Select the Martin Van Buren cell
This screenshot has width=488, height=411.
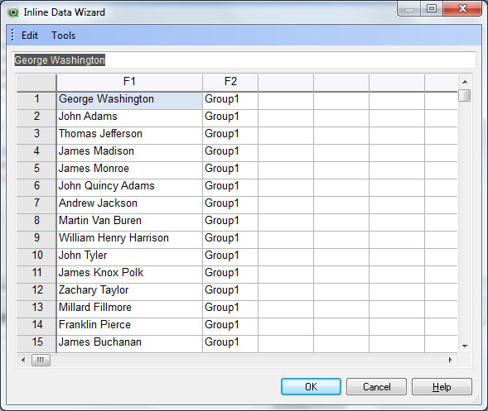[129, 222]
